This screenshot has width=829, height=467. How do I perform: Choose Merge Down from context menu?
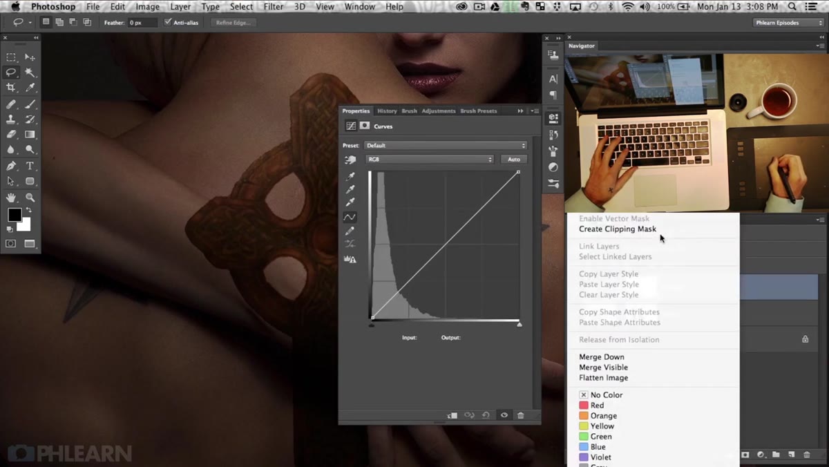602,357
